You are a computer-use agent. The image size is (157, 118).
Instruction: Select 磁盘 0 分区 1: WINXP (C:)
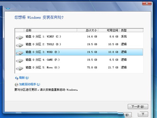click(x=79, y=37)
